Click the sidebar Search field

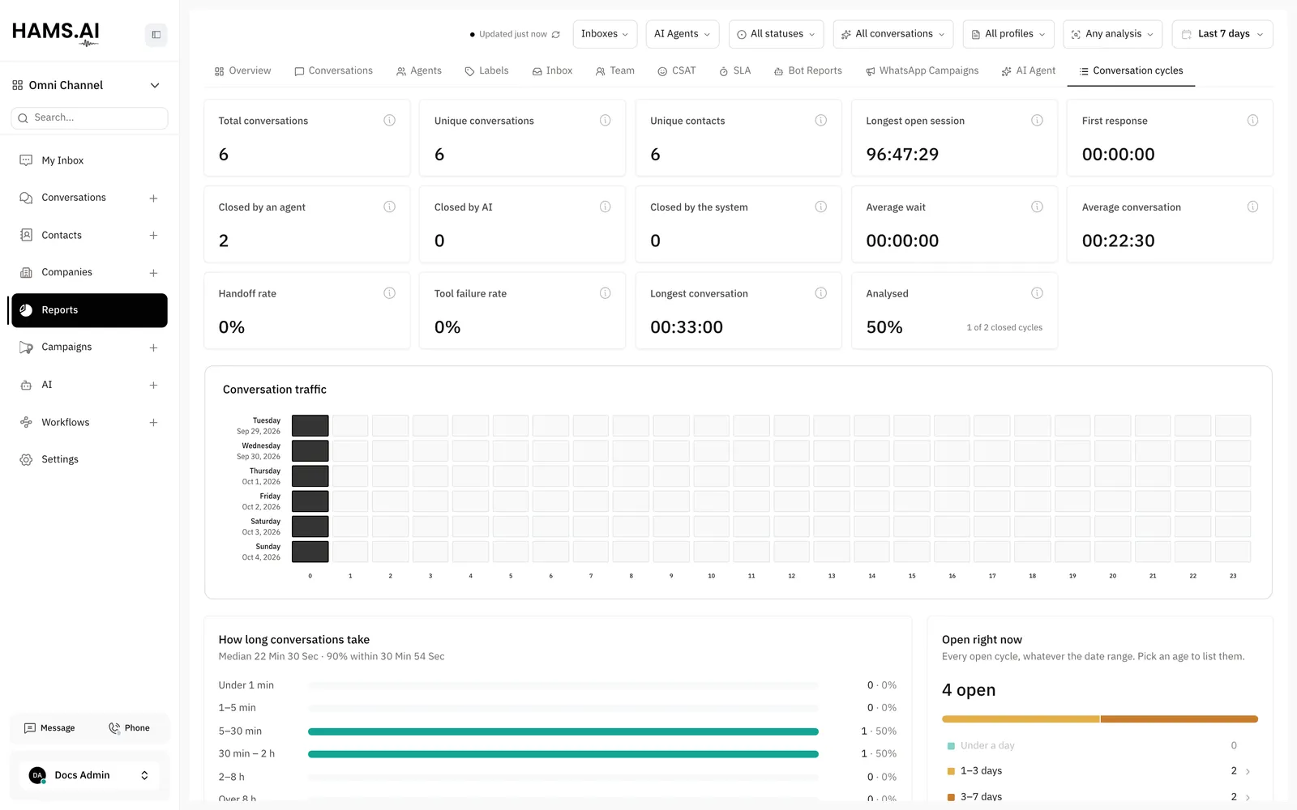[x=89, y=118]
